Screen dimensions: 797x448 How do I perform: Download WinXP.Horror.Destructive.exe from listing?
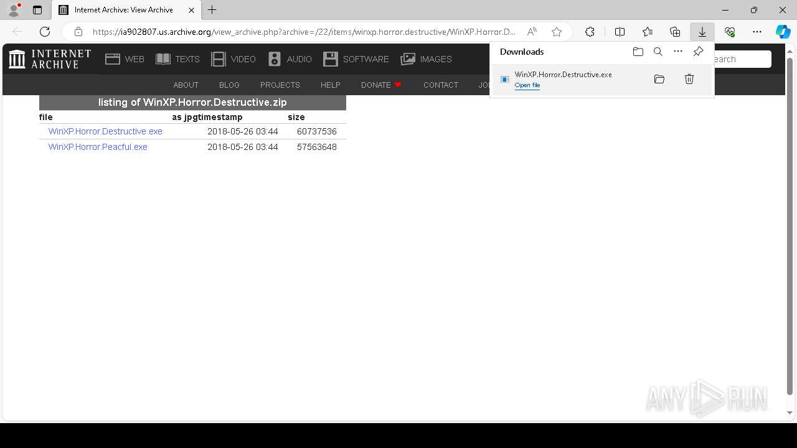click(x=105, y=131)
